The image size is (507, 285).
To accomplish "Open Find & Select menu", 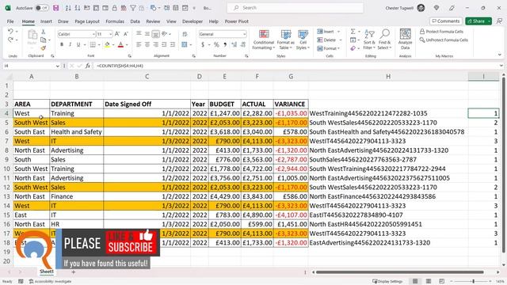I will tap(384, 40).
